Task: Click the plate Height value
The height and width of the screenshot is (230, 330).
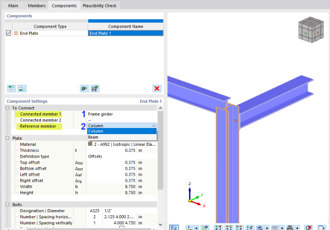Action: tap(112, 193)
